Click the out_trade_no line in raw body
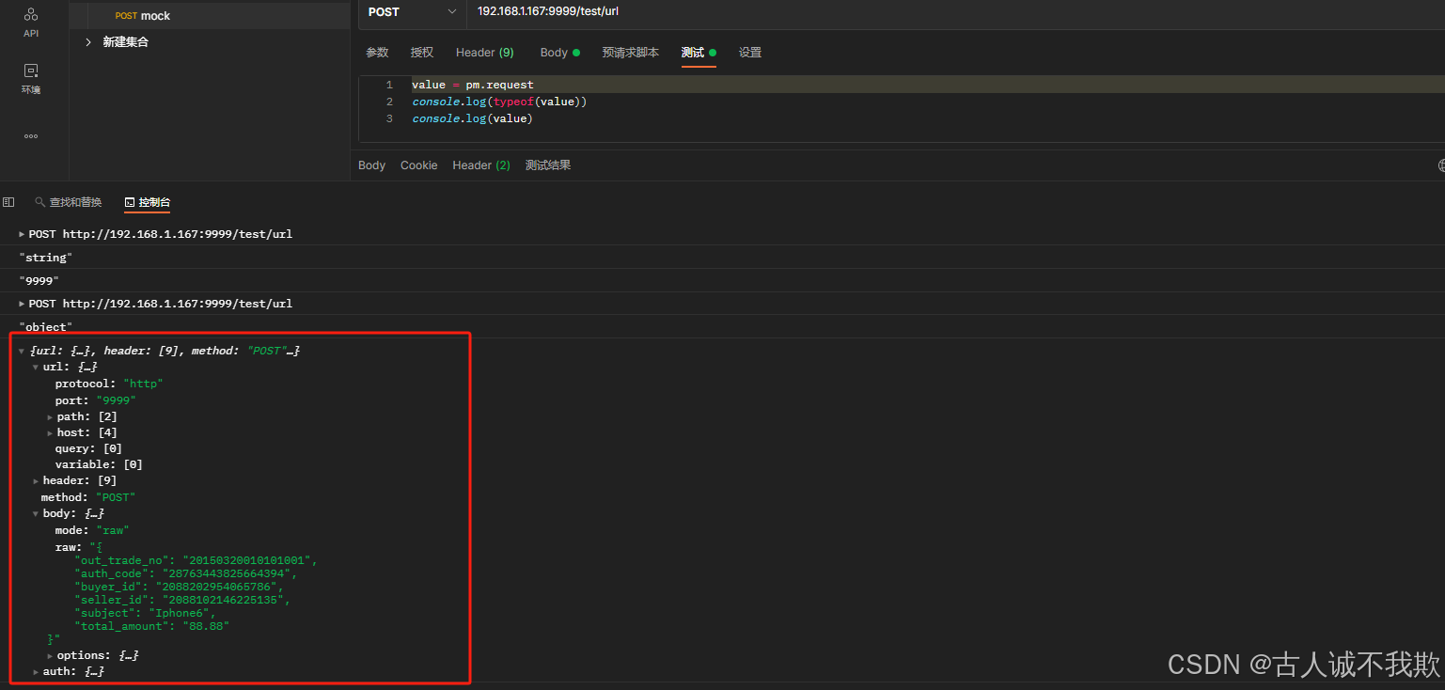Image resolution: width=1445 pixels, height=690 pixels. coord(196,560)
